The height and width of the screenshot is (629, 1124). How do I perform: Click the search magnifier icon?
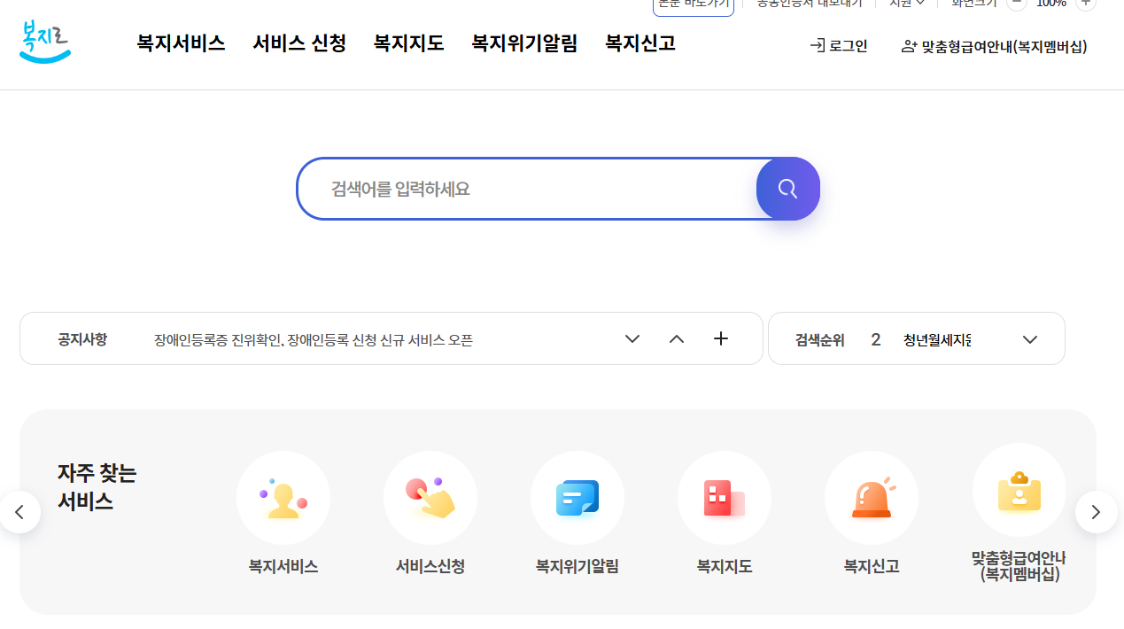tap(787, 188)
